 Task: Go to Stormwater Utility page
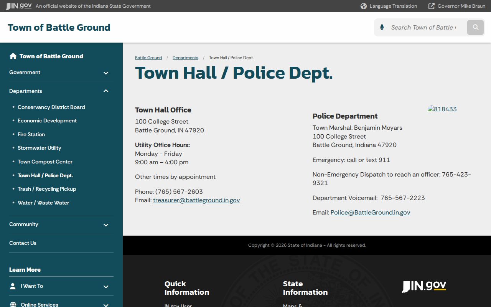pyautogui.click(x=39, y=148)
